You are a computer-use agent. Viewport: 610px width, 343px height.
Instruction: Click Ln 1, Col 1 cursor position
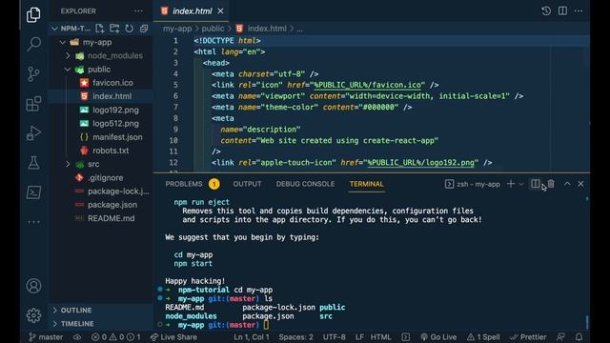(x=252, y=337)
